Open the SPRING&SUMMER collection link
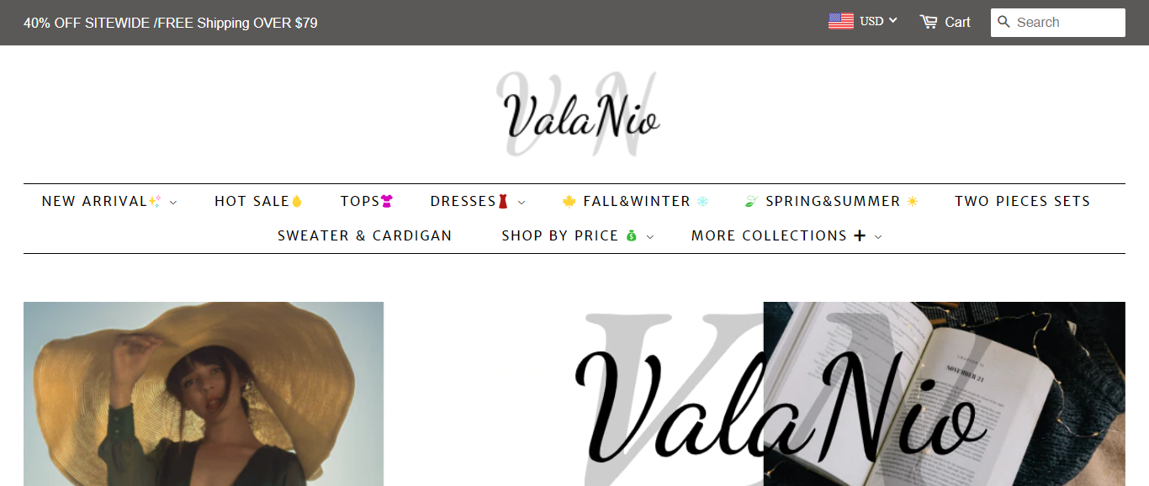 tap(832, 201)
